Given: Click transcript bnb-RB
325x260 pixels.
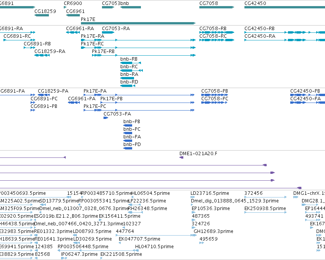Looking at the screenshot, I should click(x=131, y=63).
